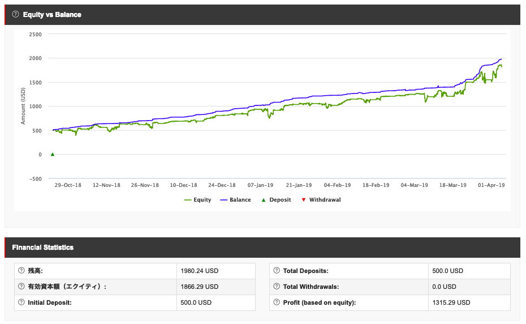This screenshot has height=324, width=526.
Task: Click the 24-Dec-18 x-axis date label
Action: (x=222, y=185)
